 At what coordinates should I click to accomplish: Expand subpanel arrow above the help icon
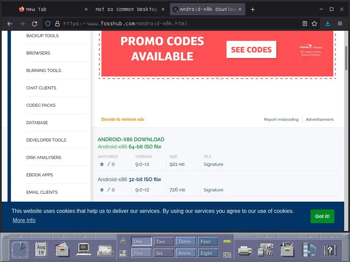point(331,236)
